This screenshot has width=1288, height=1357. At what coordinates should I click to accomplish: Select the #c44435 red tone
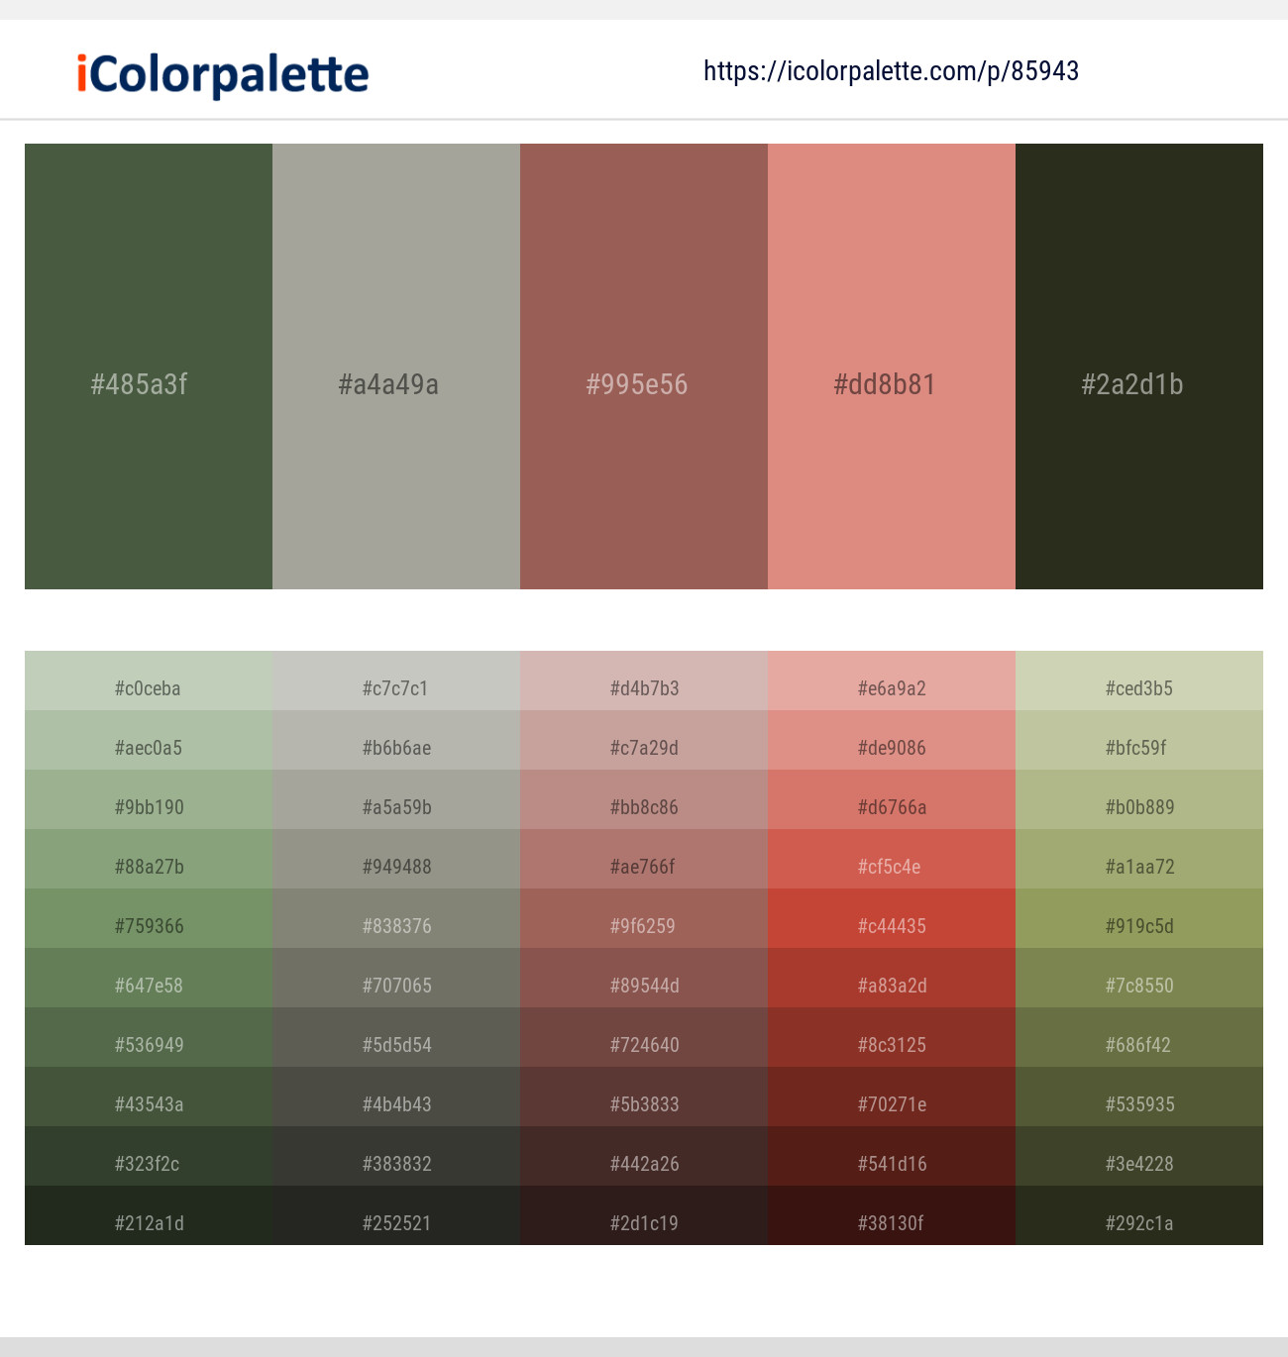tap(891, 926)
